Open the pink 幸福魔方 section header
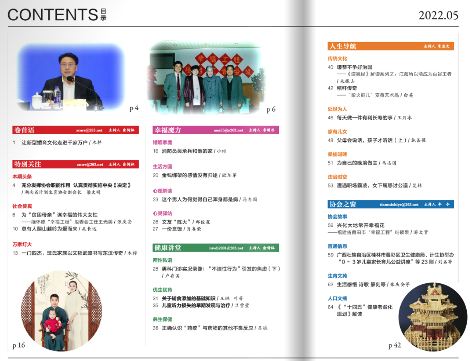This screenshot has width=470, height=361. tap(216, 130)
